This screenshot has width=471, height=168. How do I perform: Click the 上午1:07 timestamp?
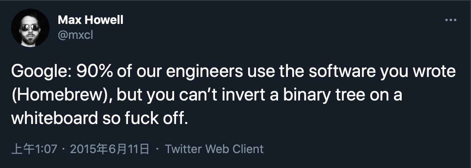point(35,149)
